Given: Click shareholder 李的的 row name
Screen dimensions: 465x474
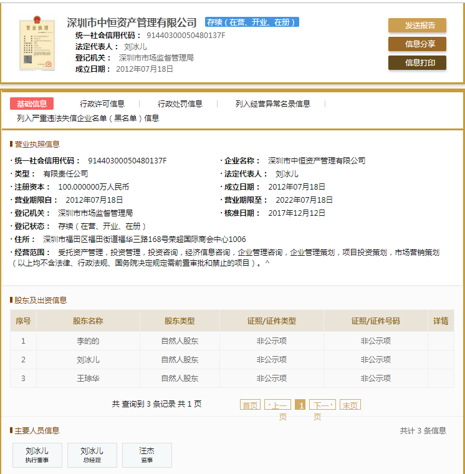Looking at the screenshot, I should (x=88, y=341).
